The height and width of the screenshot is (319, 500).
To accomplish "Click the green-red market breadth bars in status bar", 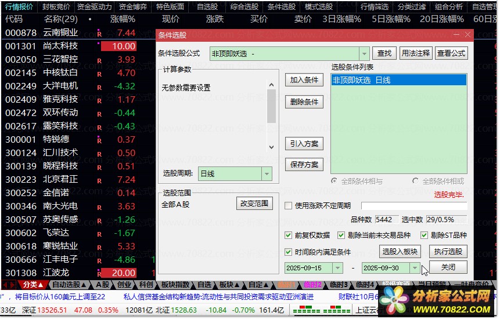I will click(322, 310).
